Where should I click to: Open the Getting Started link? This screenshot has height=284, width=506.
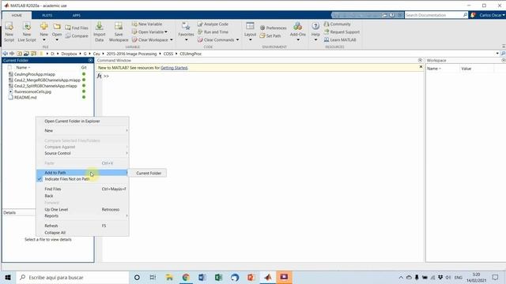[174, 68]
